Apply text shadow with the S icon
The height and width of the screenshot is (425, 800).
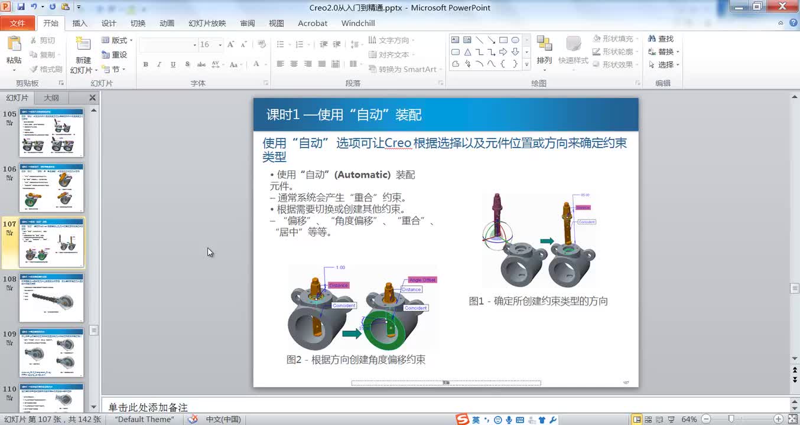[x=187, y=64]
